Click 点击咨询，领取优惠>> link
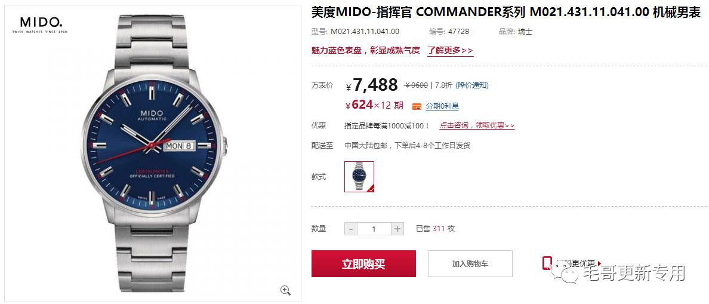 pos(477,125)
